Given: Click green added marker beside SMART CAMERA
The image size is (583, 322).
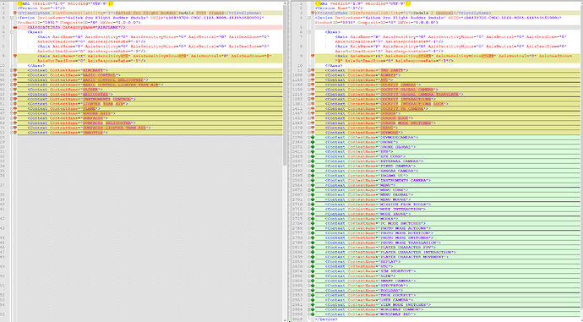Looking at the screenshot, I should (x=313, y=281).
